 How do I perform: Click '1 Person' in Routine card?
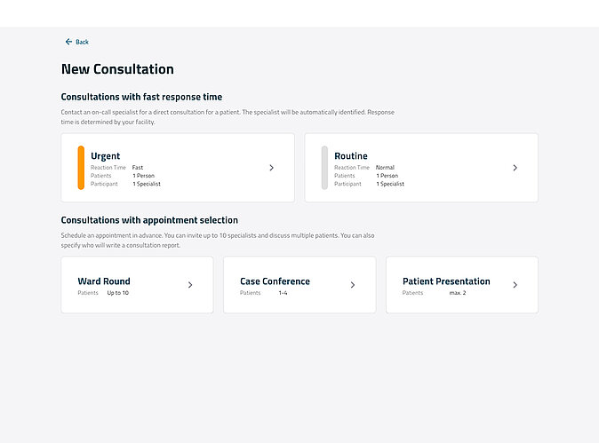tap(387, 176)
